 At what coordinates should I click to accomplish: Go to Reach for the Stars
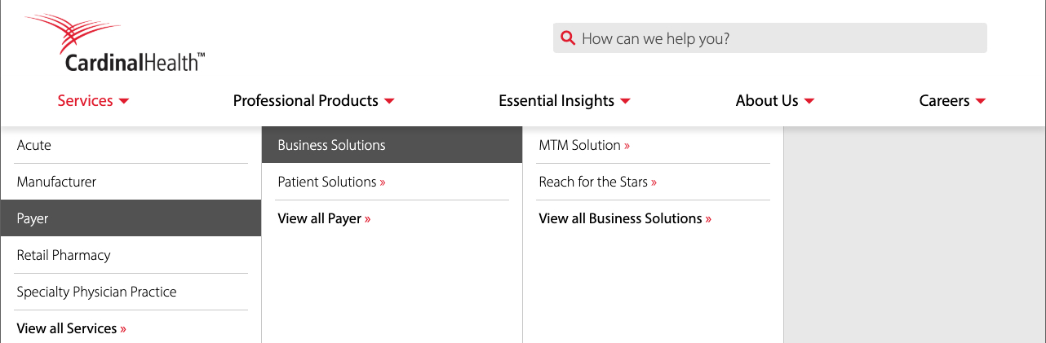(597, 182)
